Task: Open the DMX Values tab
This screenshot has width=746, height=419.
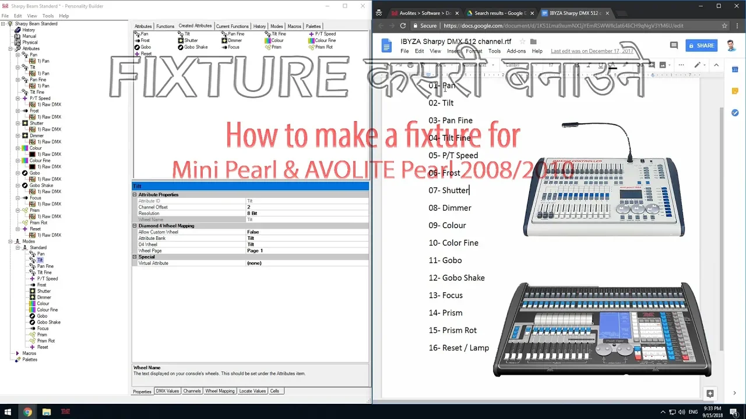Action: coord(167,391)
